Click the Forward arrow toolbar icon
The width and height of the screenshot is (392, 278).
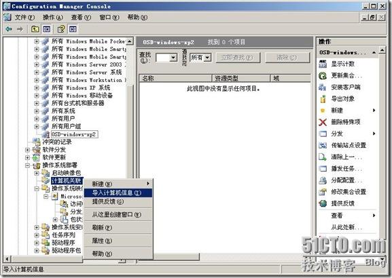(x=20, y=29)
